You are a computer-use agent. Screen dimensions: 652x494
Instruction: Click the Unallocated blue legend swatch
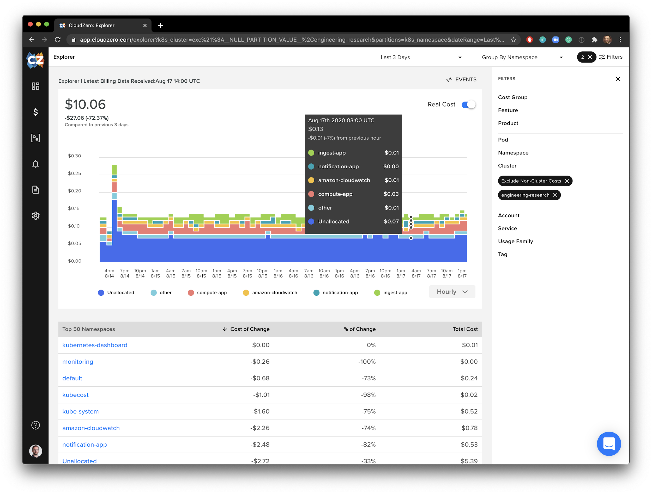click(x=101, y=293)
